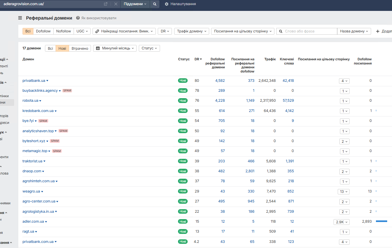Image resolution: width=392 pixels, height=248 pixels.
Task: Open the Статус filter dropdown
Action: click(149, 48)
